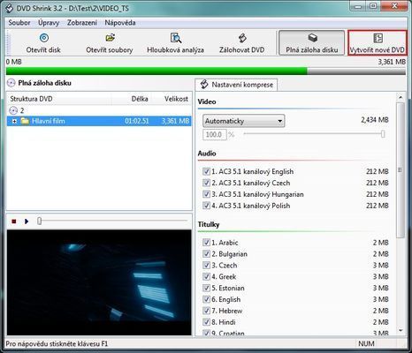The width and height of the screenshot is (412, 353).
Task: Select Plná záloha disku mode
Action: (x=312, y=43)
